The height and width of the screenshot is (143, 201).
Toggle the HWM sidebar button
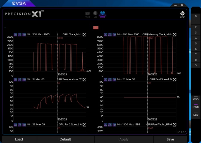coord(196,107)
